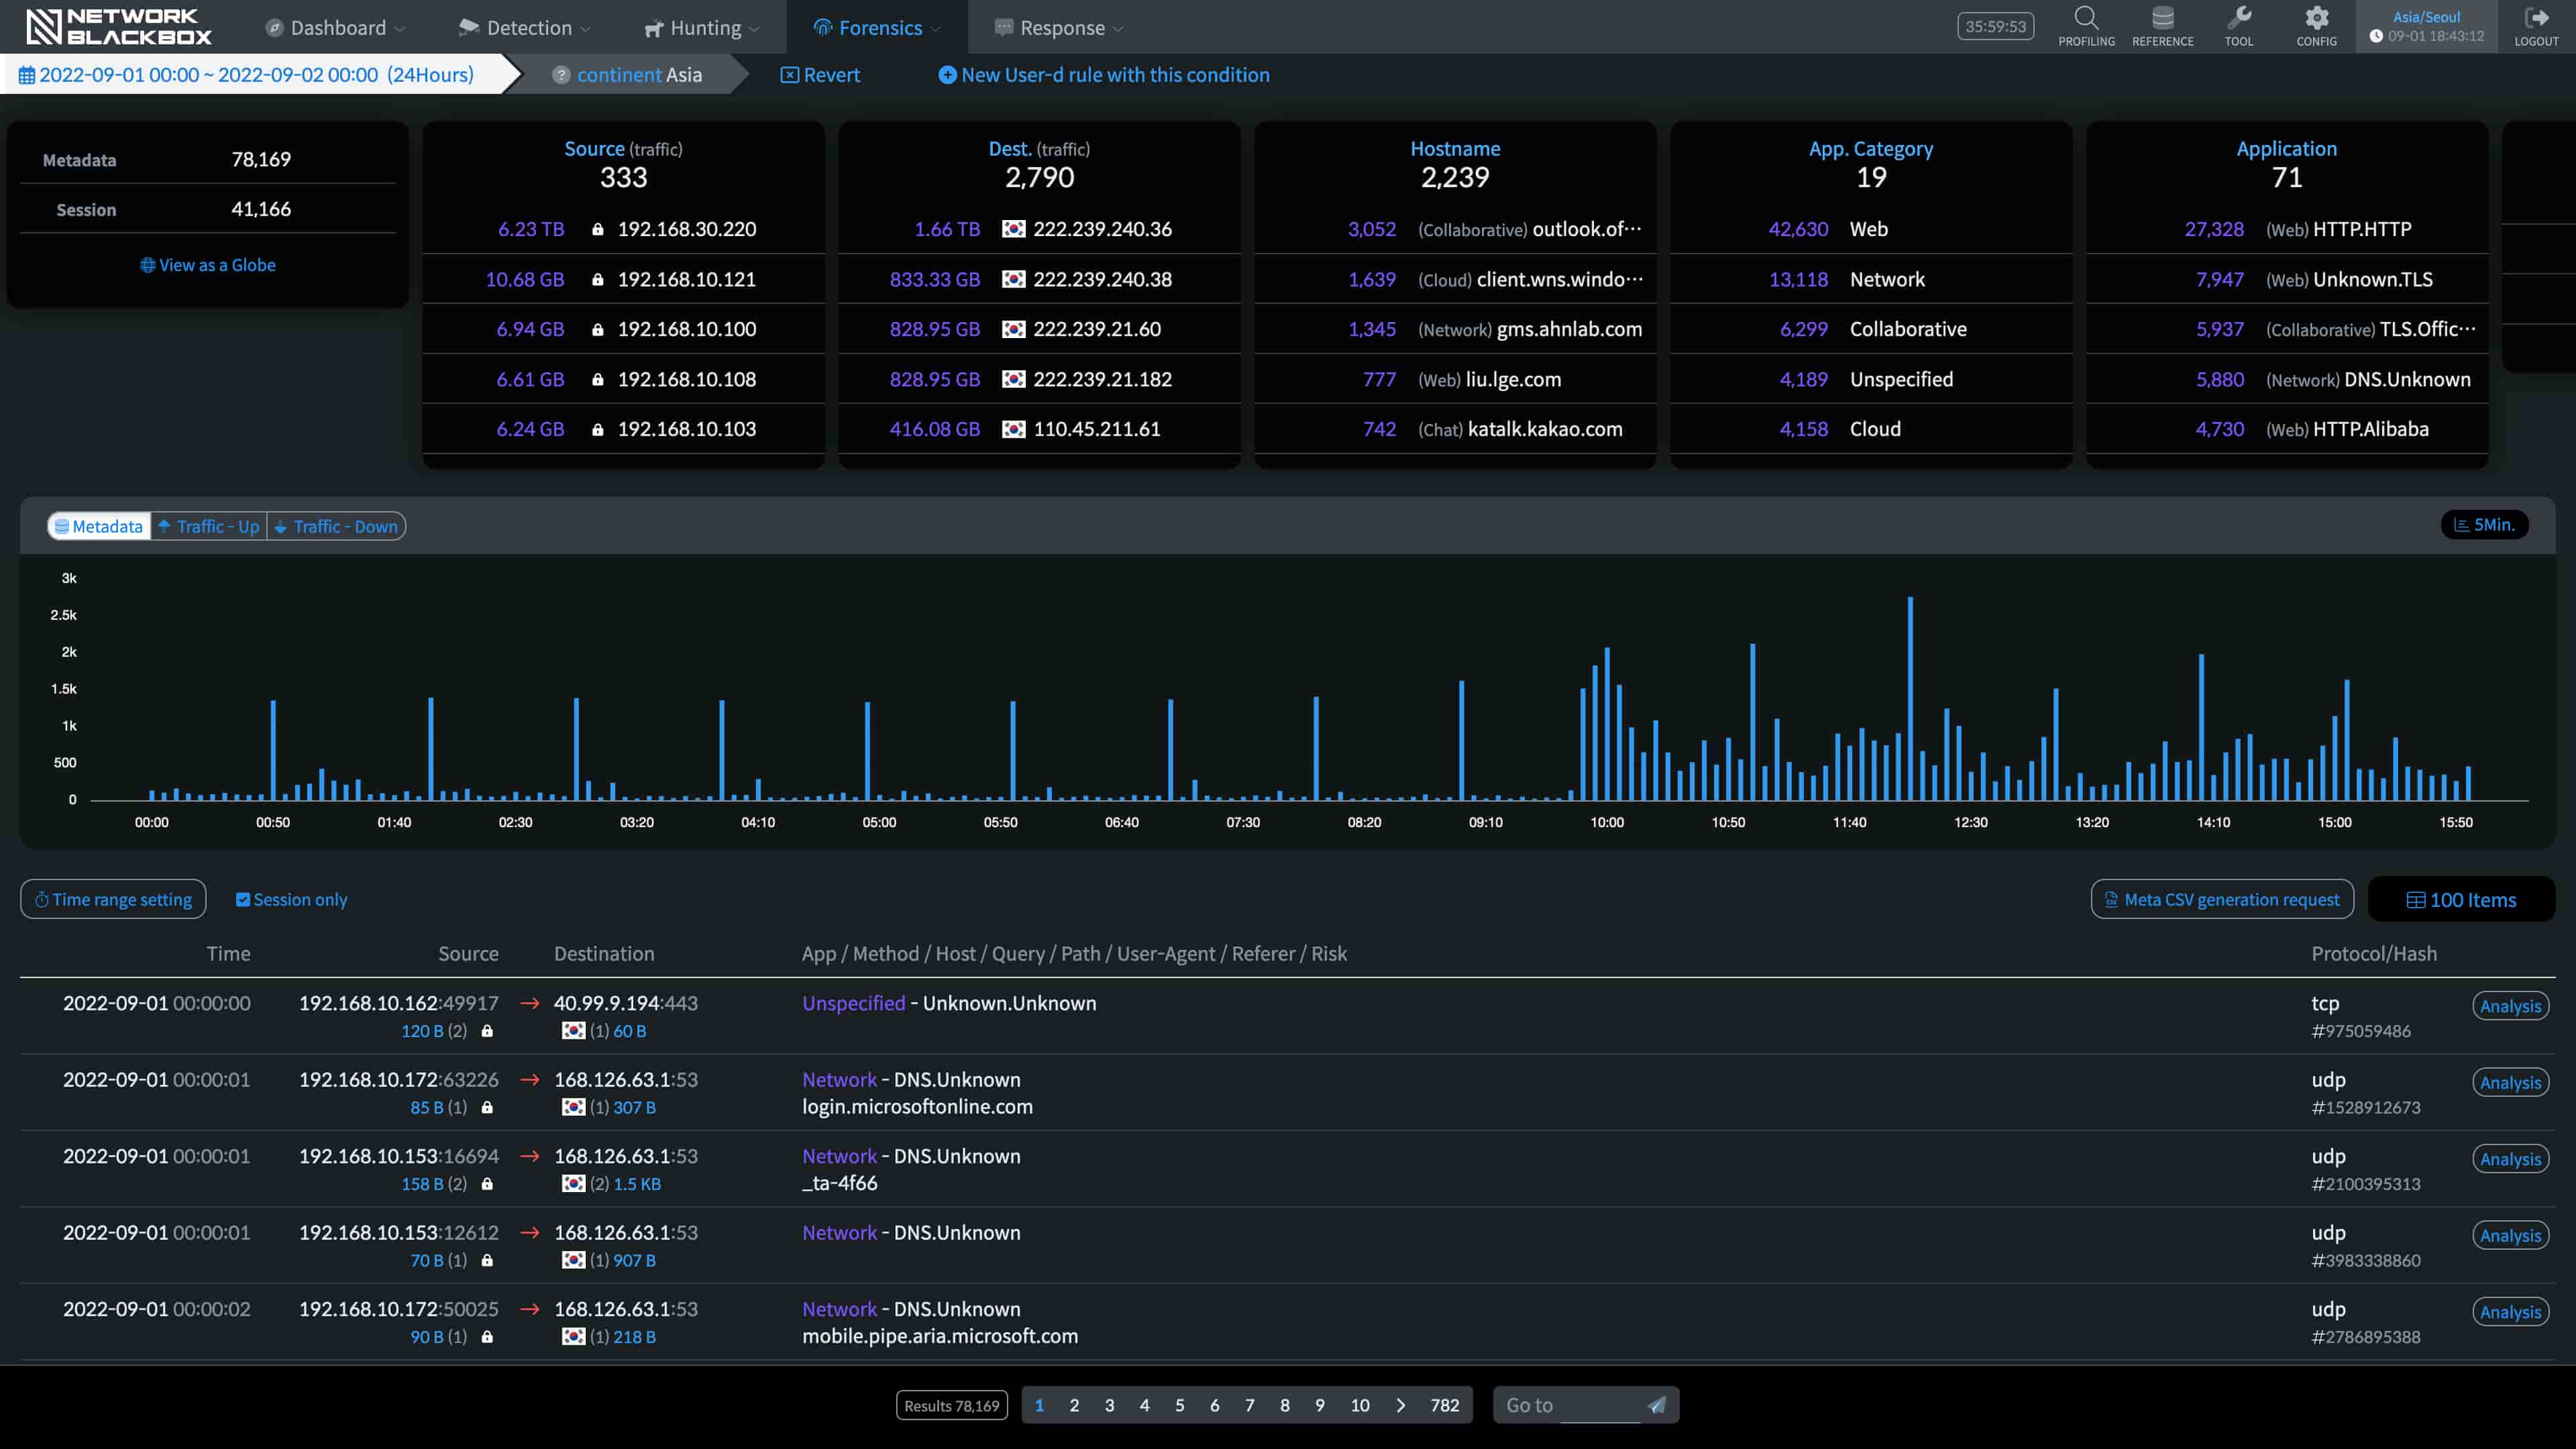Click the lock icon beside 192.168.30.220
This screenshot has height=1449, width=2576.
click(x=597, y=229)
